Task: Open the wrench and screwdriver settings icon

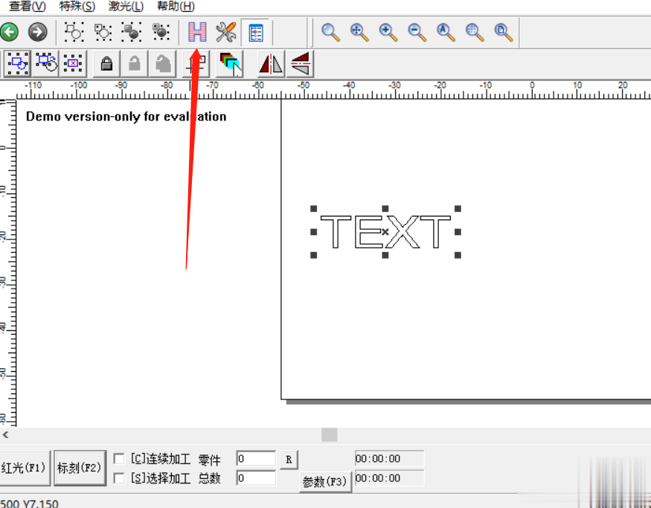Action: pyautogui.click(x=226, y=32)
